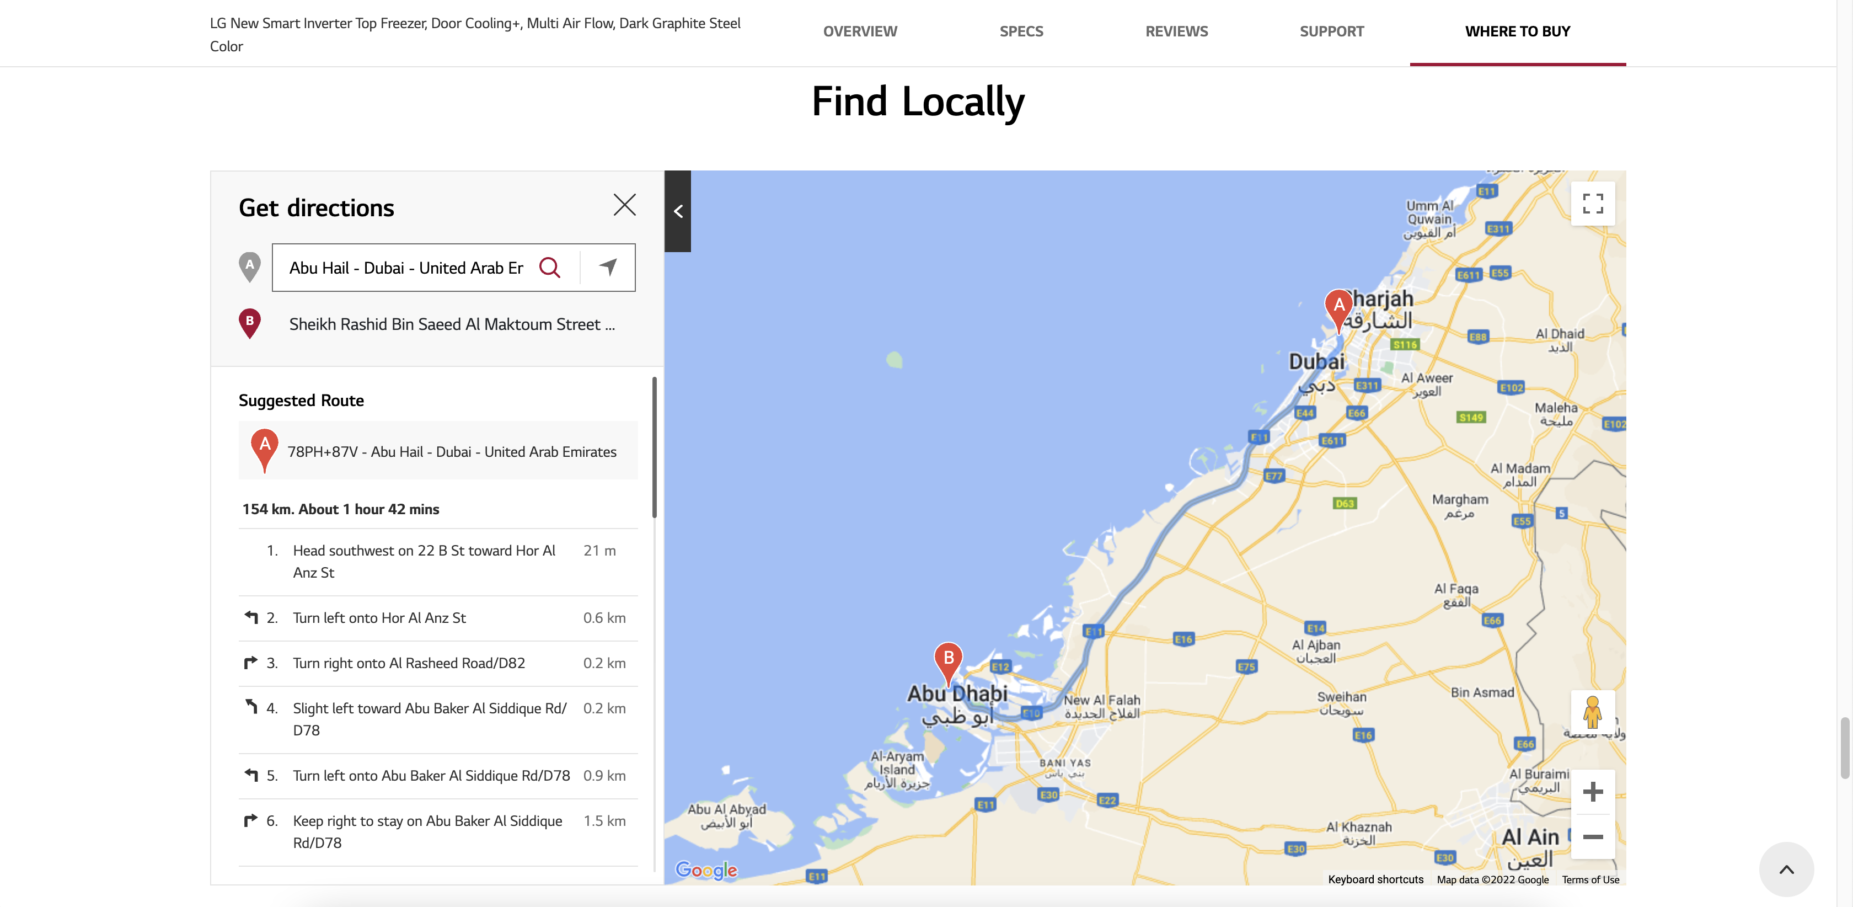Open Keyboard shortcuts on map
The width and height of the screenshot is (1853, 907).
click(x=1375, y=879)
